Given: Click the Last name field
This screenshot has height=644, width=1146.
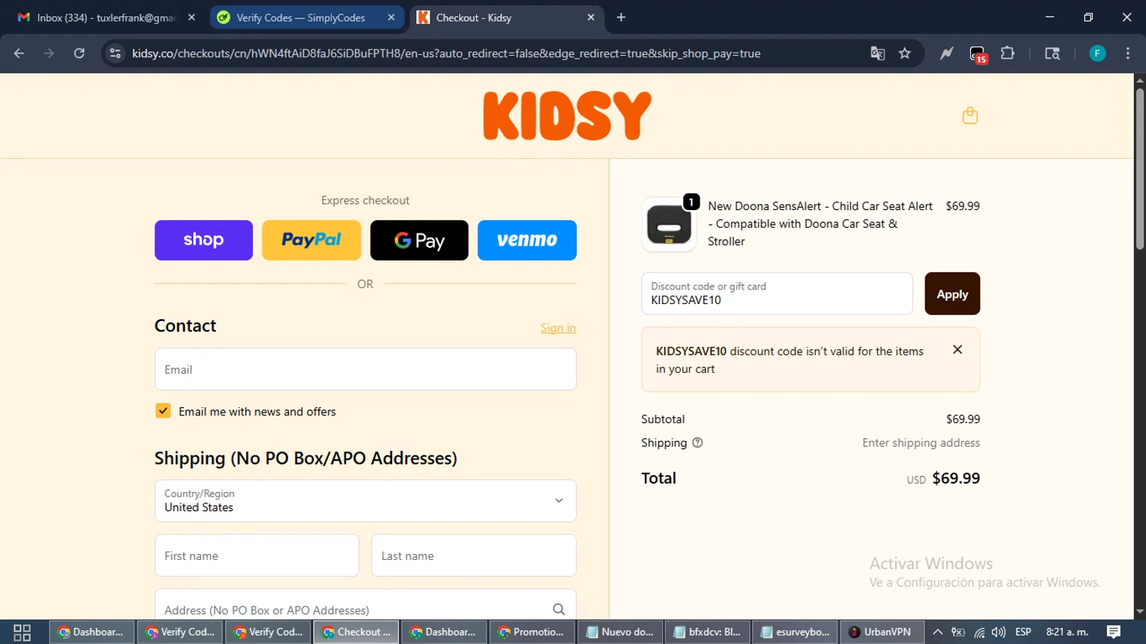Looking at the screenshot, I should pyautogui.click(x=474, y=555).
